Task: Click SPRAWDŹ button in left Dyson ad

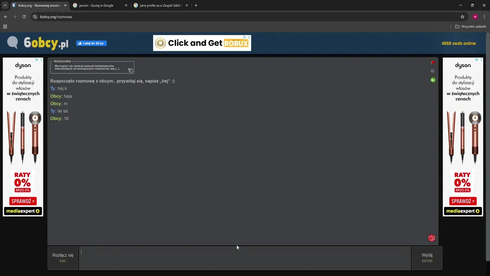Action: click(23, 201)
